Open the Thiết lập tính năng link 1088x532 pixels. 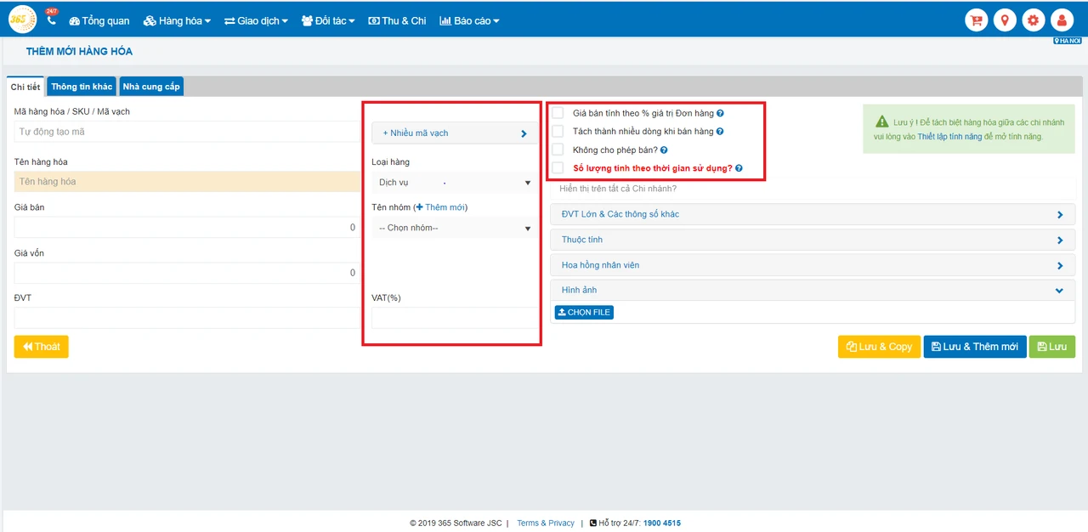click(949, 136)
